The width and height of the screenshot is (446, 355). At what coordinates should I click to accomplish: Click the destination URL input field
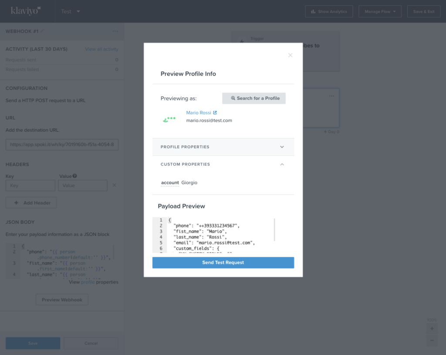[62, 145]
